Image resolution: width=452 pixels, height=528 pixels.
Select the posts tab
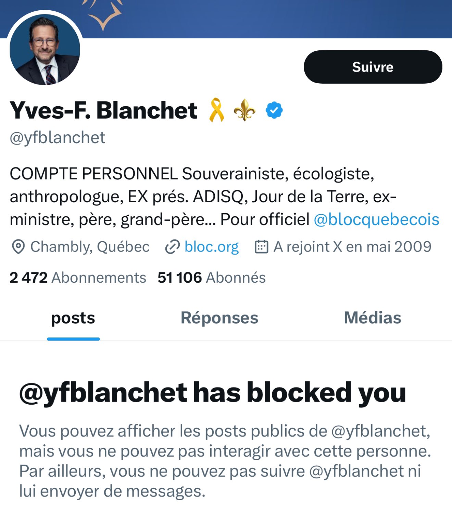pyautogui.click(x=73, y=318)
